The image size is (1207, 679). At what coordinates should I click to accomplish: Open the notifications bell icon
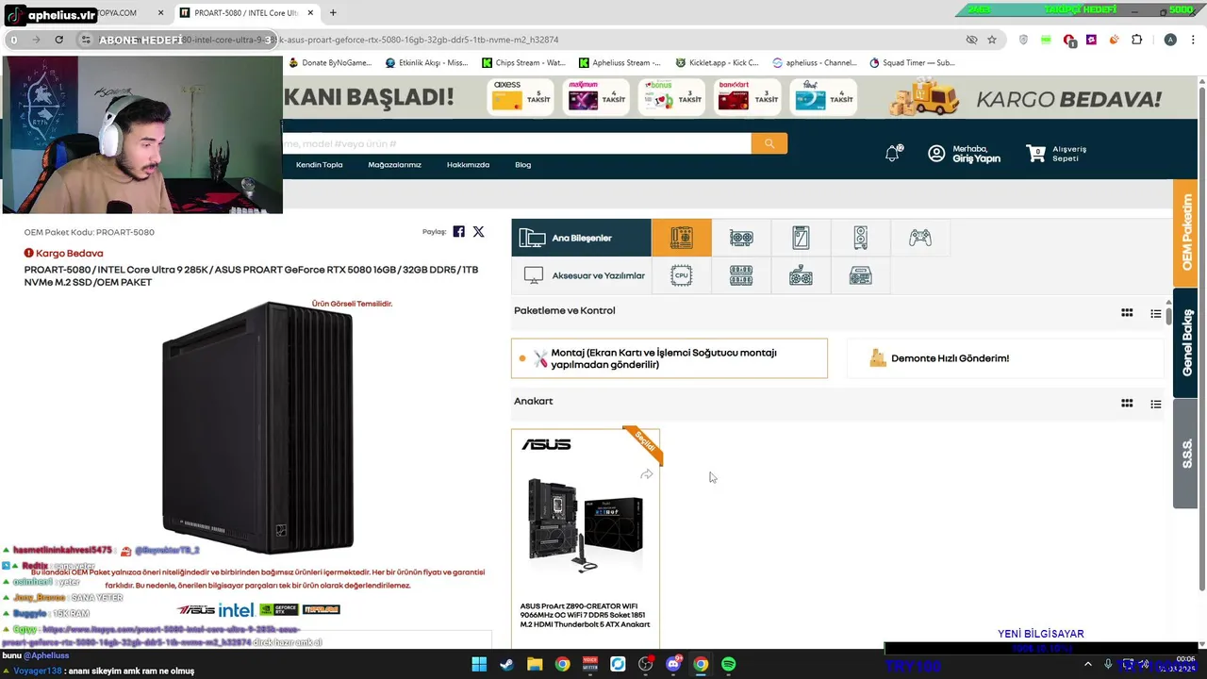click(892, 153)
